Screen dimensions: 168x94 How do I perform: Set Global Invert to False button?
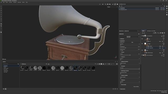click(132, 42)
